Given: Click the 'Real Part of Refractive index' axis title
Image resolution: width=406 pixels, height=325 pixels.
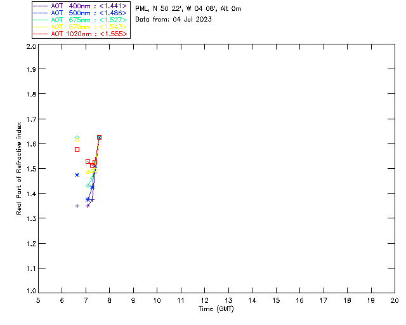Looking at the screenshot, I should 18,168.
